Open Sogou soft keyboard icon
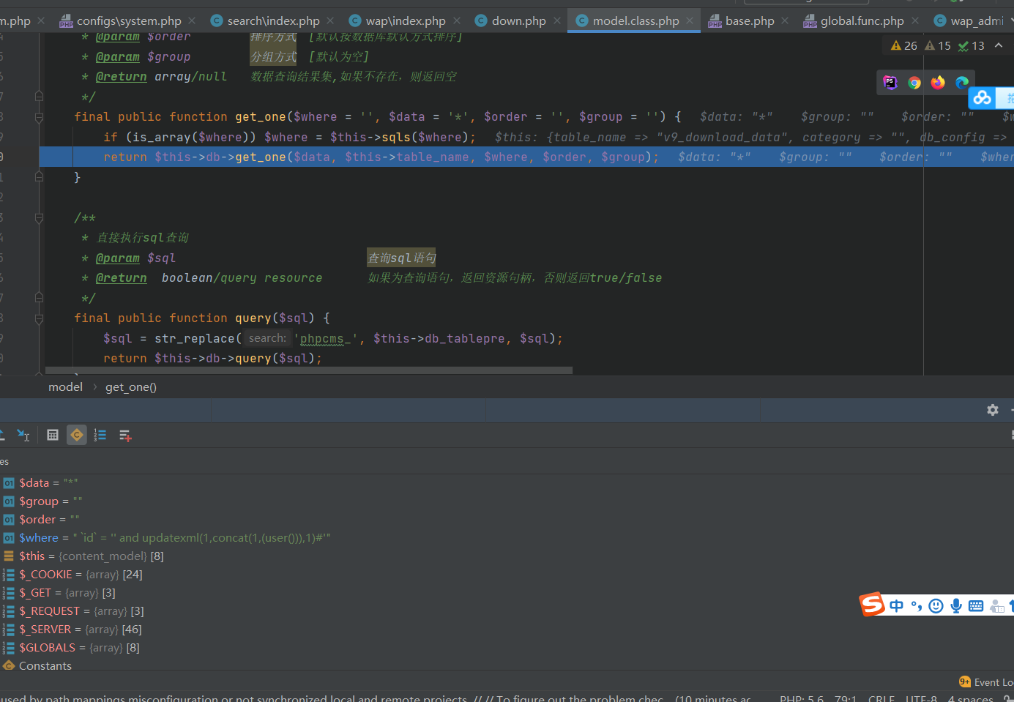This screenshot has width=1014, height=702. [x=976, y=605]
